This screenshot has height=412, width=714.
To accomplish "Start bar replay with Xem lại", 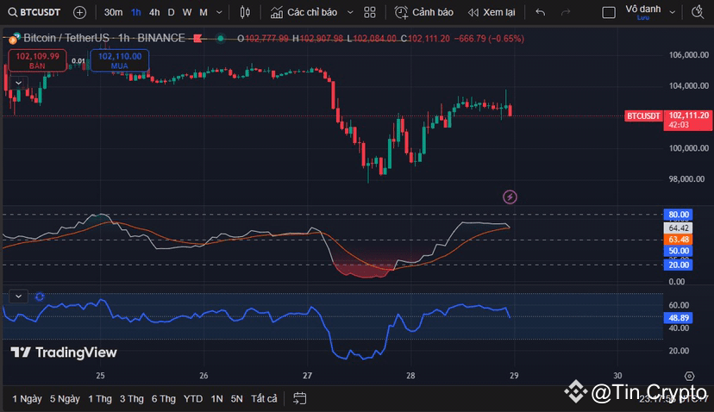I will click(492, 12).
